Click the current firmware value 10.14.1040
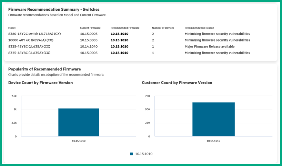Image resolution: width=282 pixels, height=166 pixels. tap(89, 46)
